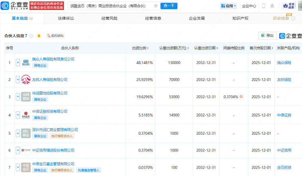Expand the 华润置地控股有限公司 row with plus button
Image resolution: width=302 pixels, height=176 pixels.
coord(18,97)
